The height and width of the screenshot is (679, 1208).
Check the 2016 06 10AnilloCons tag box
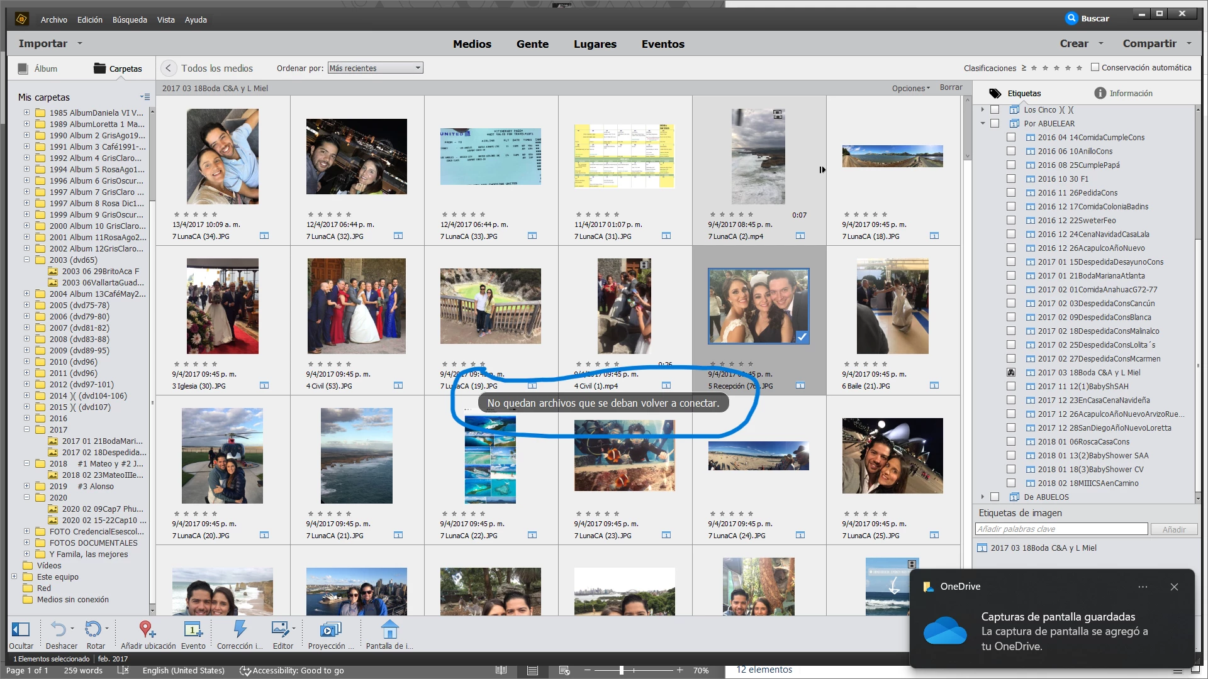[x=1011, y=152]
